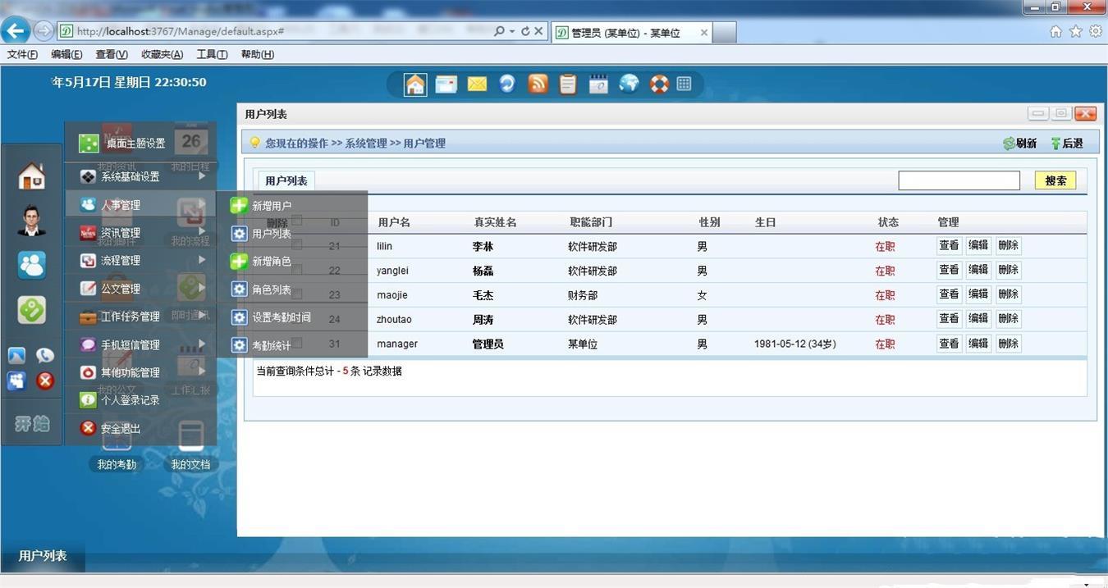Screen dimensions: 1108x588
Task: Click the browser back arrow button
Action: click(16, 31)
